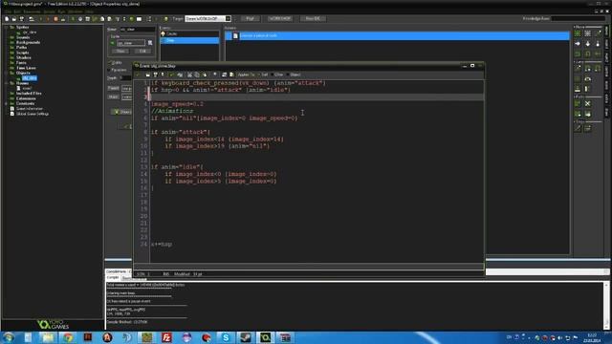Select the Compile output tab
This screenshot has height=344, width=612.
point(113,277)
